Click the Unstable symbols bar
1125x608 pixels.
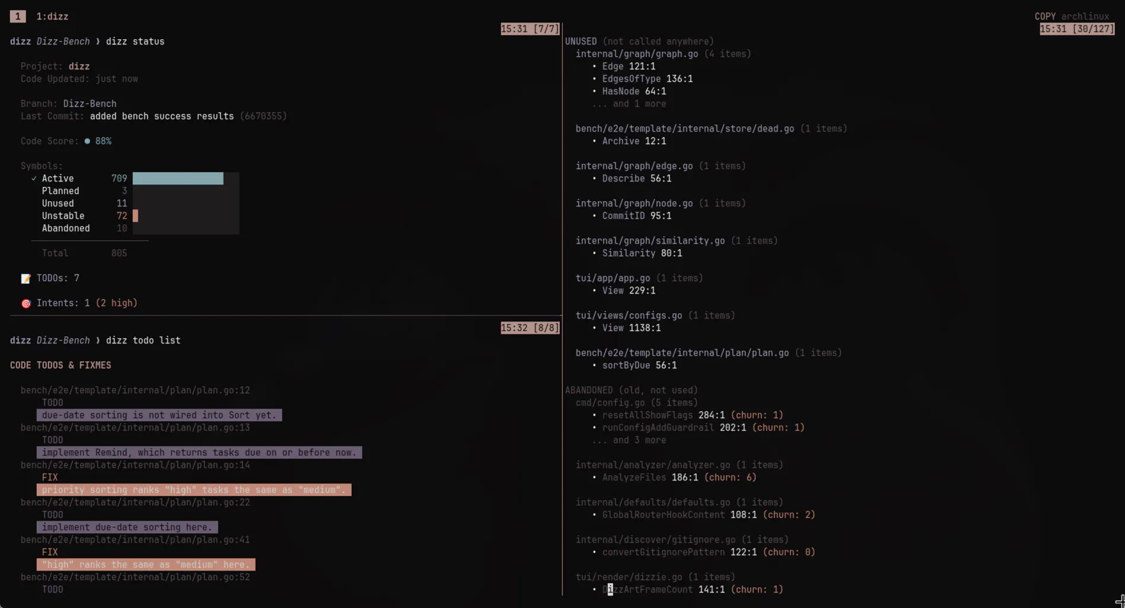pos(135,216)
